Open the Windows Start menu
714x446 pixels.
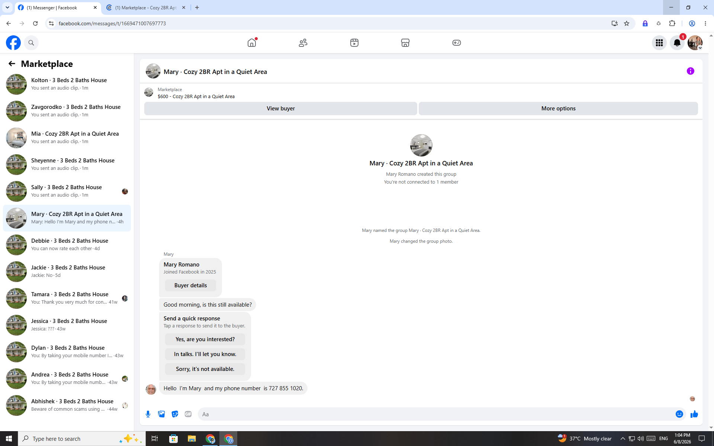[9, 439]
